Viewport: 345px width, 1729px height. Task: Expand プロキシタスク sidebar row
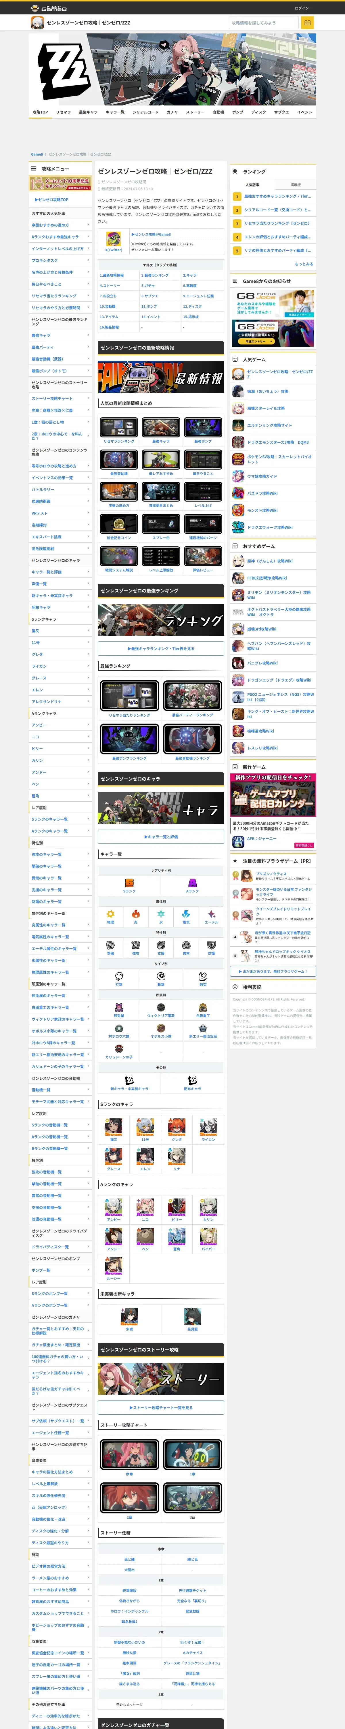click(x=60, y=261)
